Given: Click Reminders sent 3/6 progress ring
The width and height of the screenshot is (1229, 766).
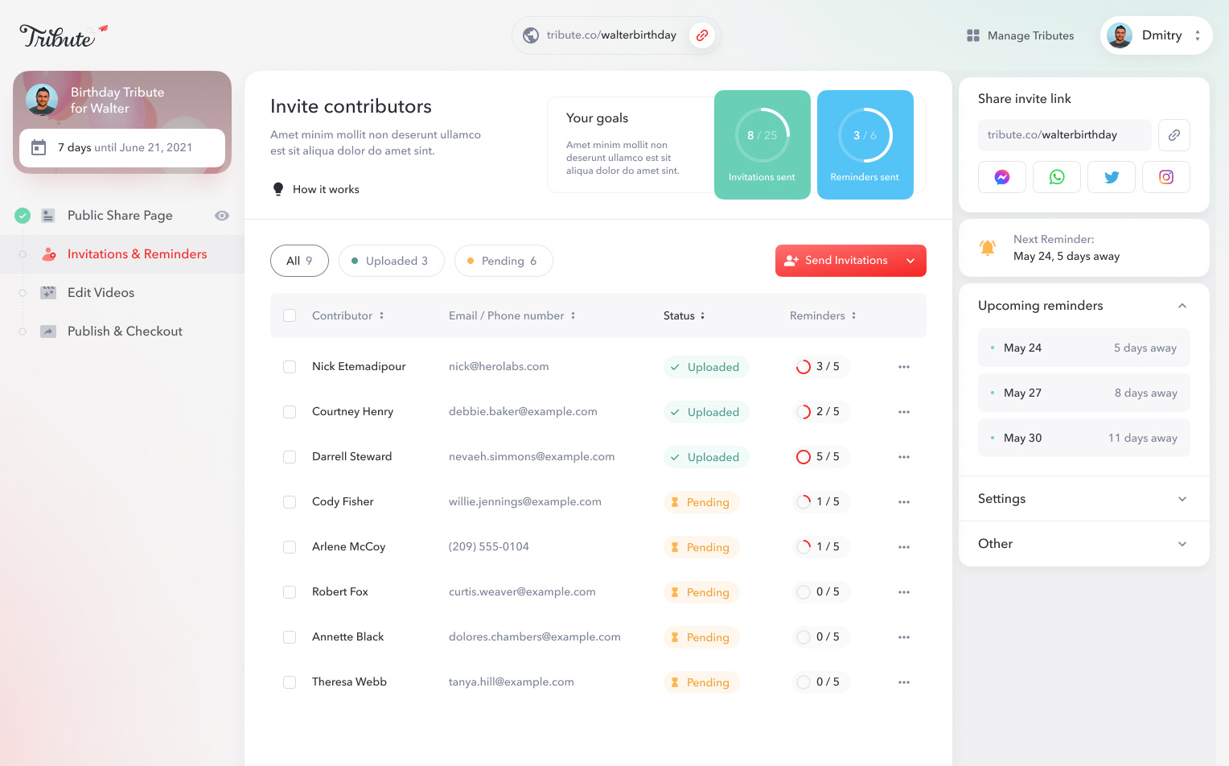Looking at the screenshot, I should (x=865, y=135).
